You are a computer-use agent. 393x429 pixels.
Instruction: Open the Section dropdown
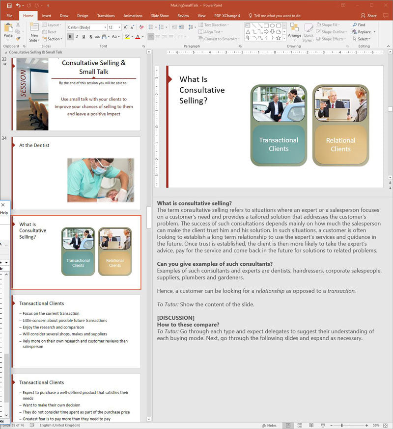pos(53,39)
